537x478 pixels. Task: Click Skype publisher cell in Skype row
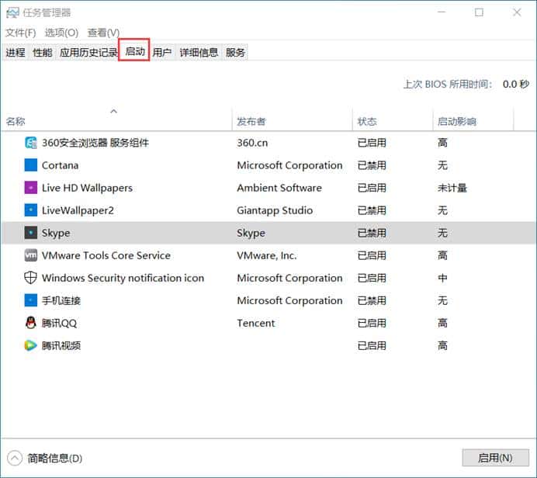point(251,233)
